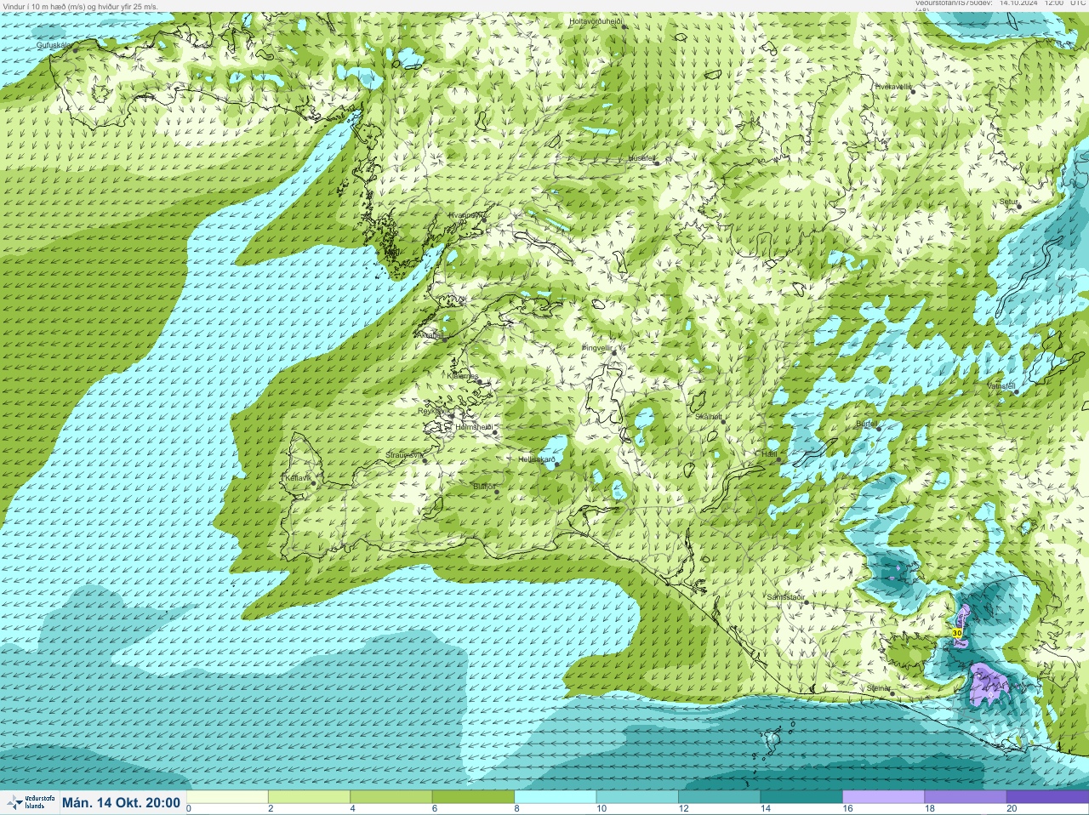Pick the 16–18 m/s lavender swatch

tap(884, 797)
